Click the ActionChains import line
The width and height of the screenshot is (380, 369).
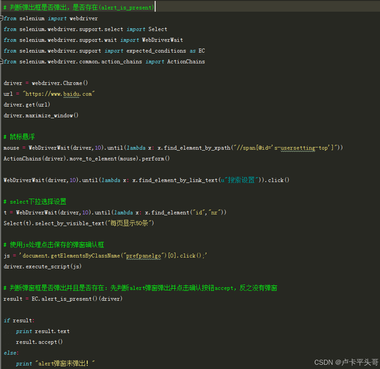point(104,62)
